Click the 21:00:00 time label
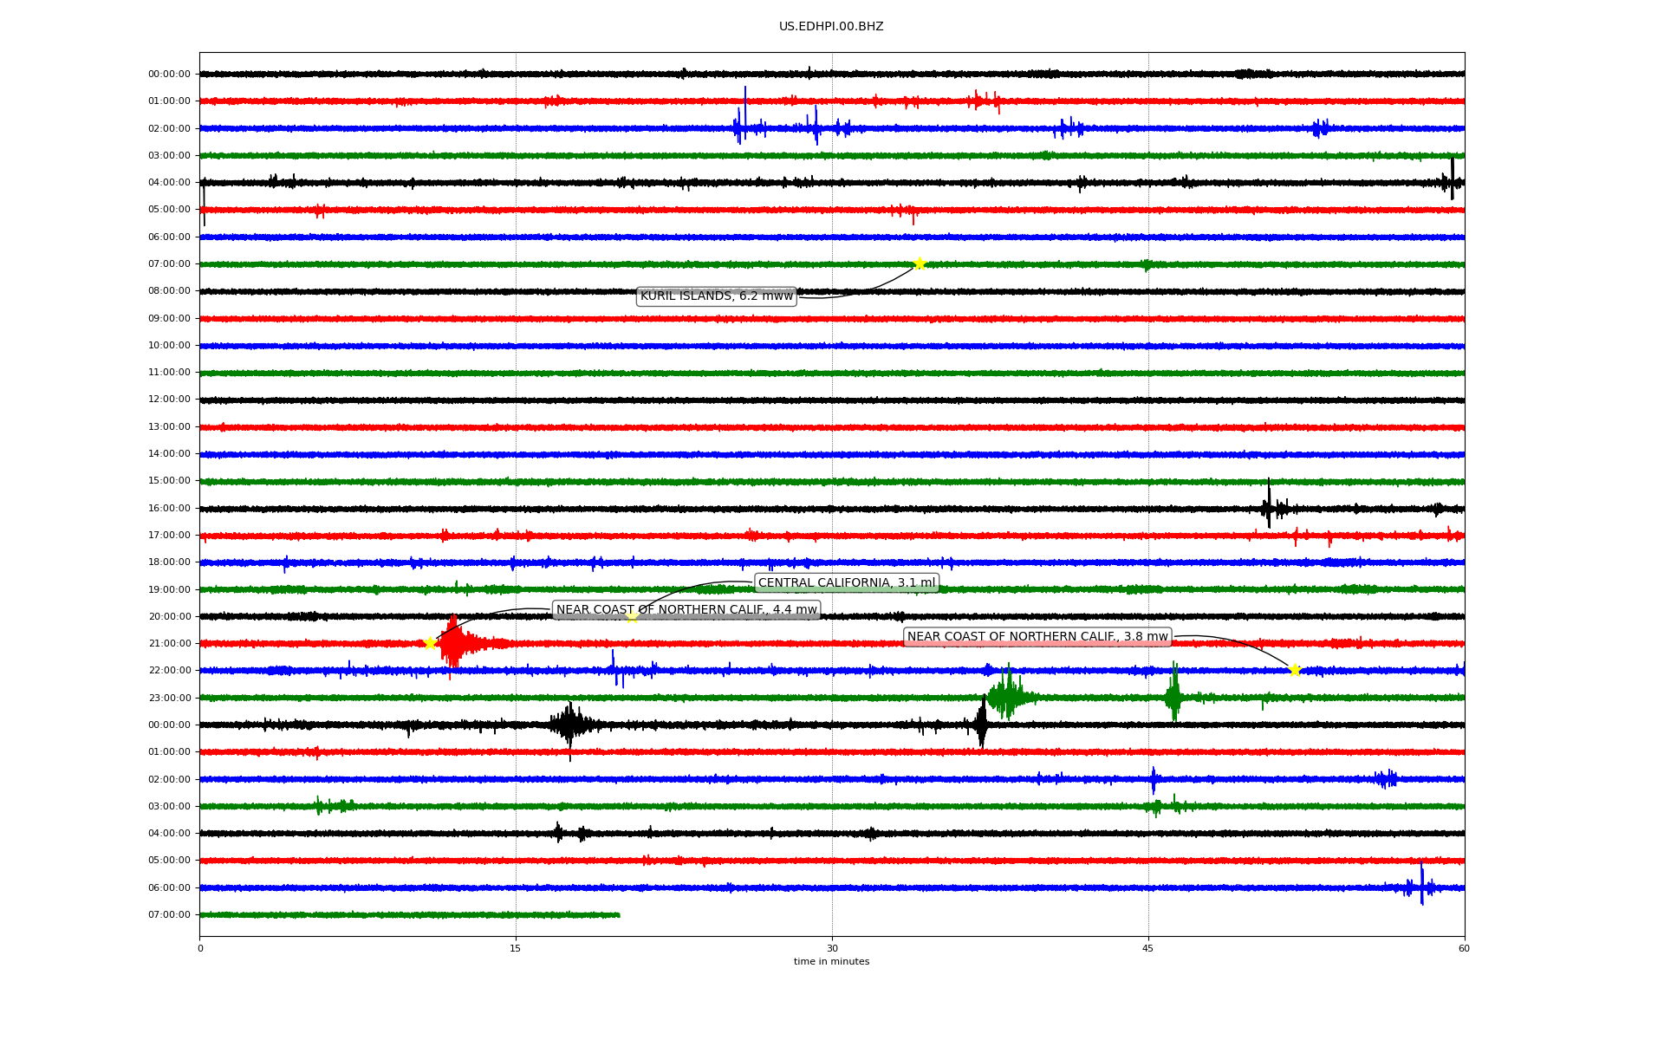This screenshot has height=1040, width=1664. (169, 644)
